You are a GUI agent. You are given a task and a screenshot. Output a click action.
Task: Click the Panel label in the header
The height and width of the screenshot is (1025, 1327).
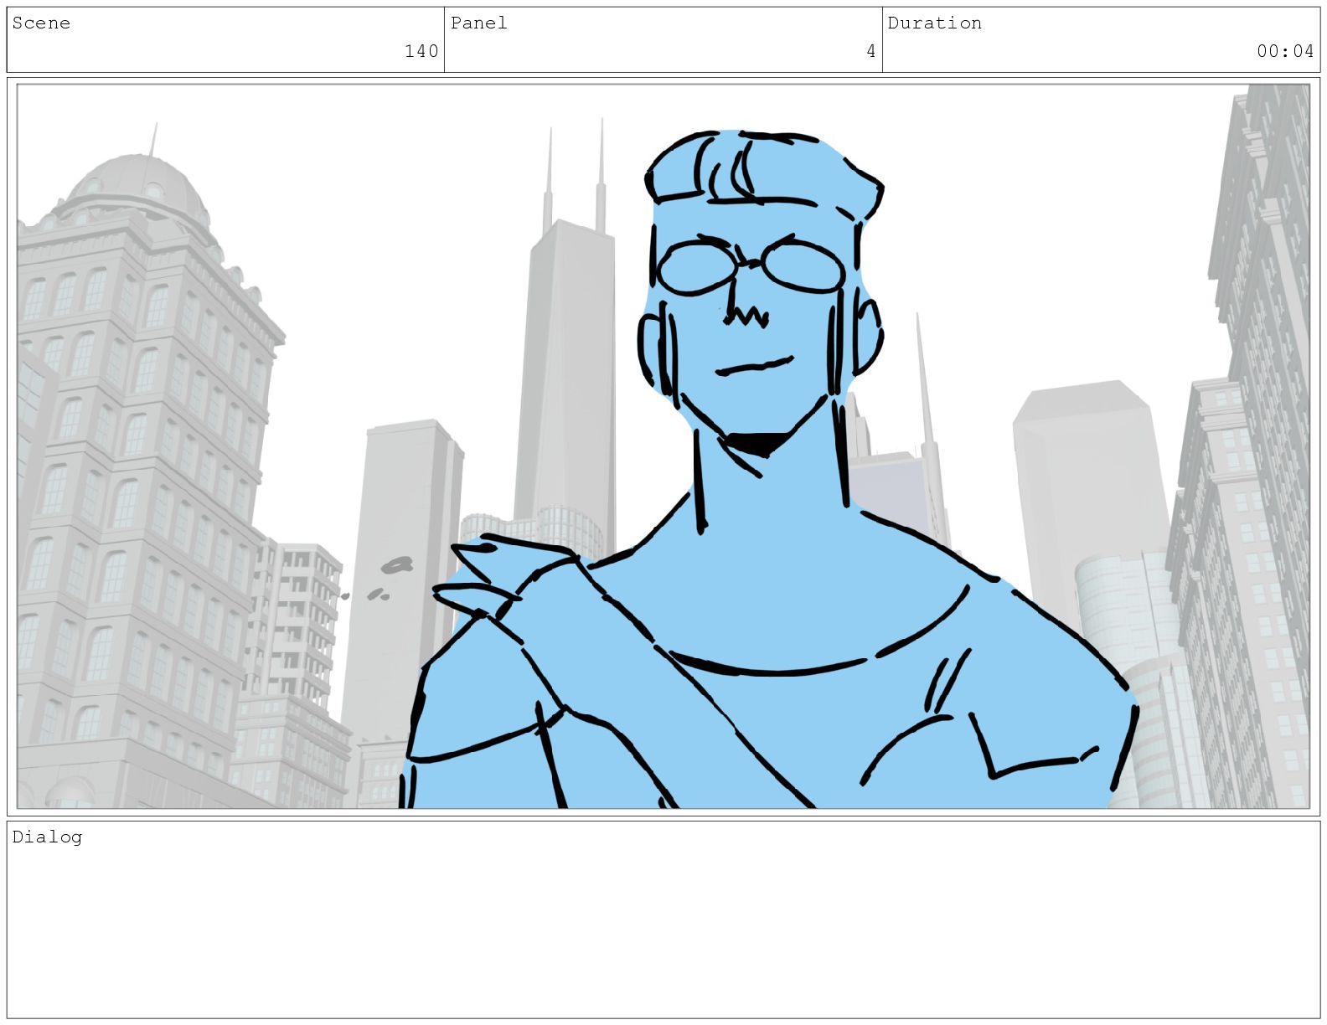click(x=478, y=23)
